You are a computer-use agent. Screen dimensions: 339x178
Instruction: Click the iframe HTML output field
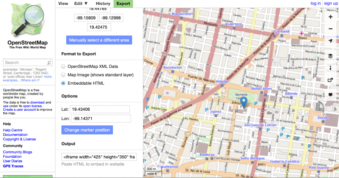99,157
